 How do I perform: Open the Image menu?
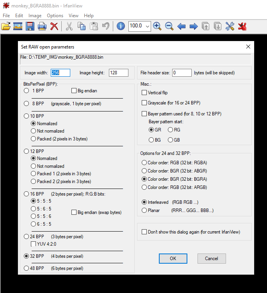(x=35, y=16)
